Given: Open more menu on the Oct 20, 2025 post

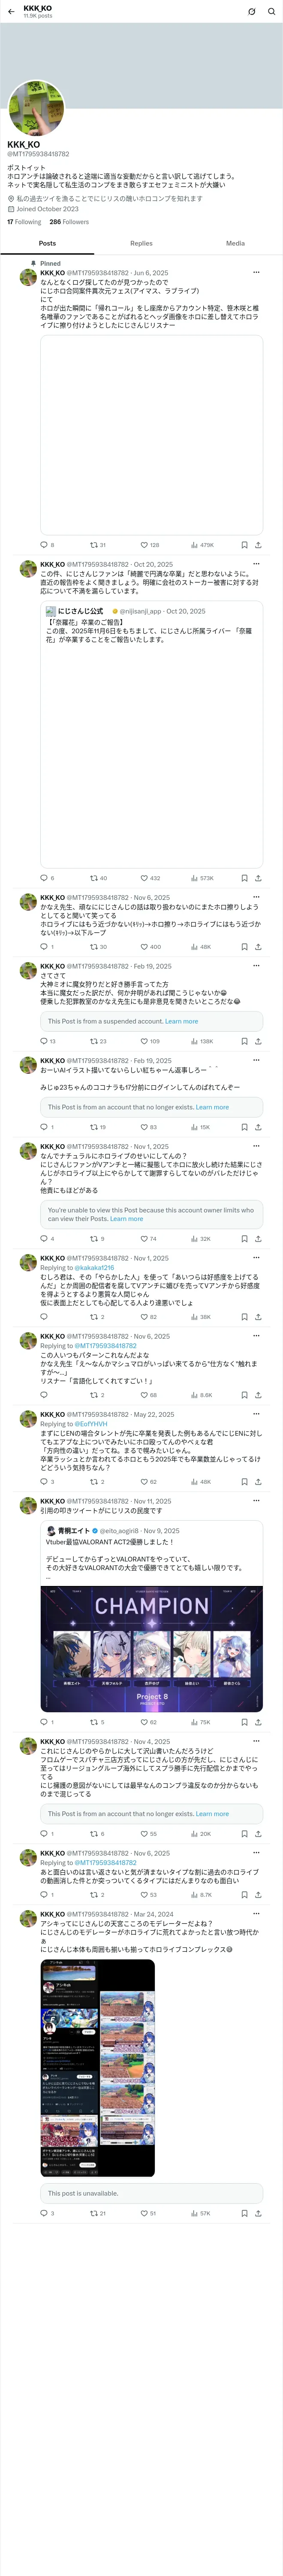Looking at the screenshot, I should coord(256,564).
